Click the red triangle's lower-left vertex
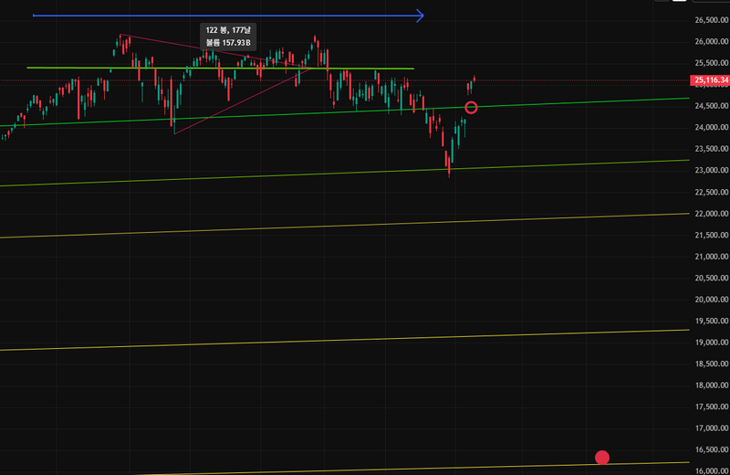 click(x=173, y=133)
